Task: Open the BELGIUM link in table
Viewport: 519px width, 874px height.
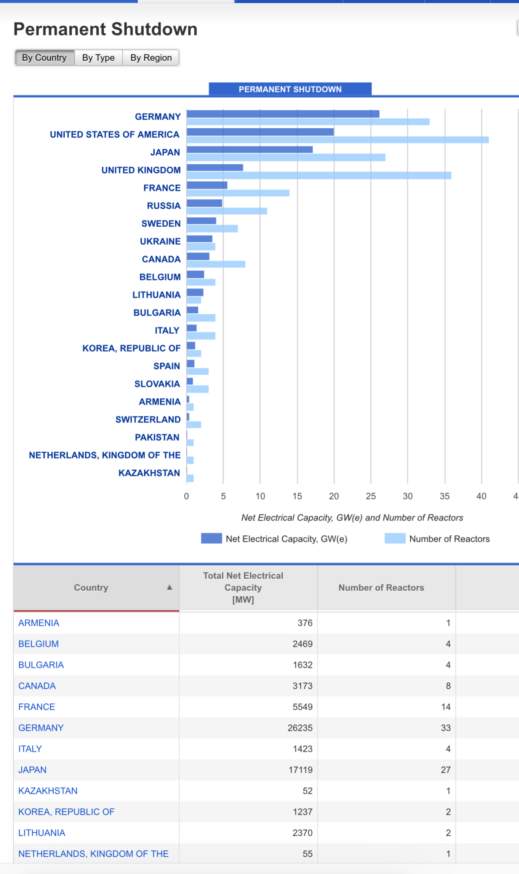Action: tap(39, 644)
